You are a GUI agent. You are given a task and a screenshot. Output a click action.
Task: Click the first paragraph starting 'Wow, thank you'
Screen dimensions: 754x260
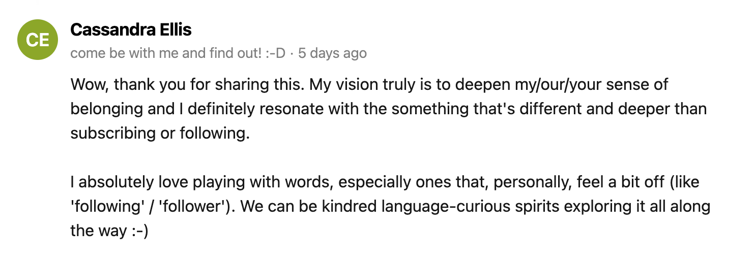(388, 109)
